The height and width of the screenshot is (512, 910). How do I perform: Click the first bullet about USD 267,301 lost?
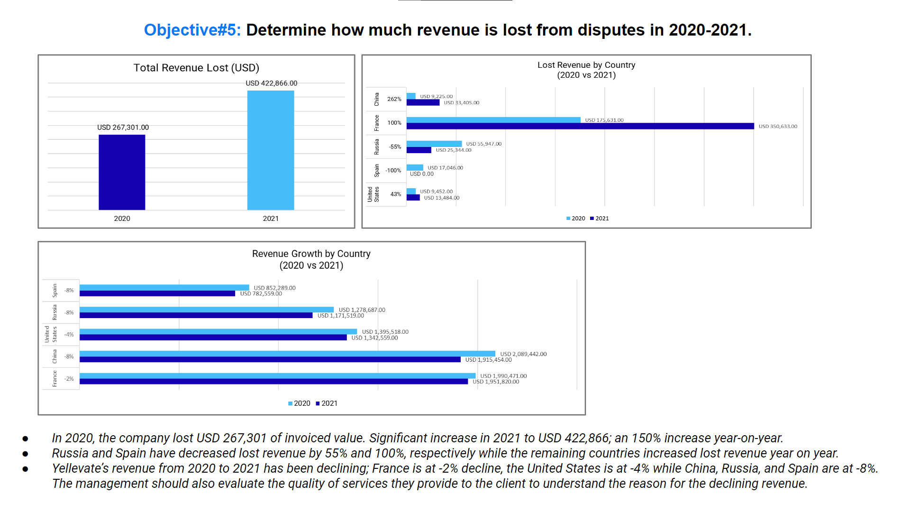tap(418, 438)
